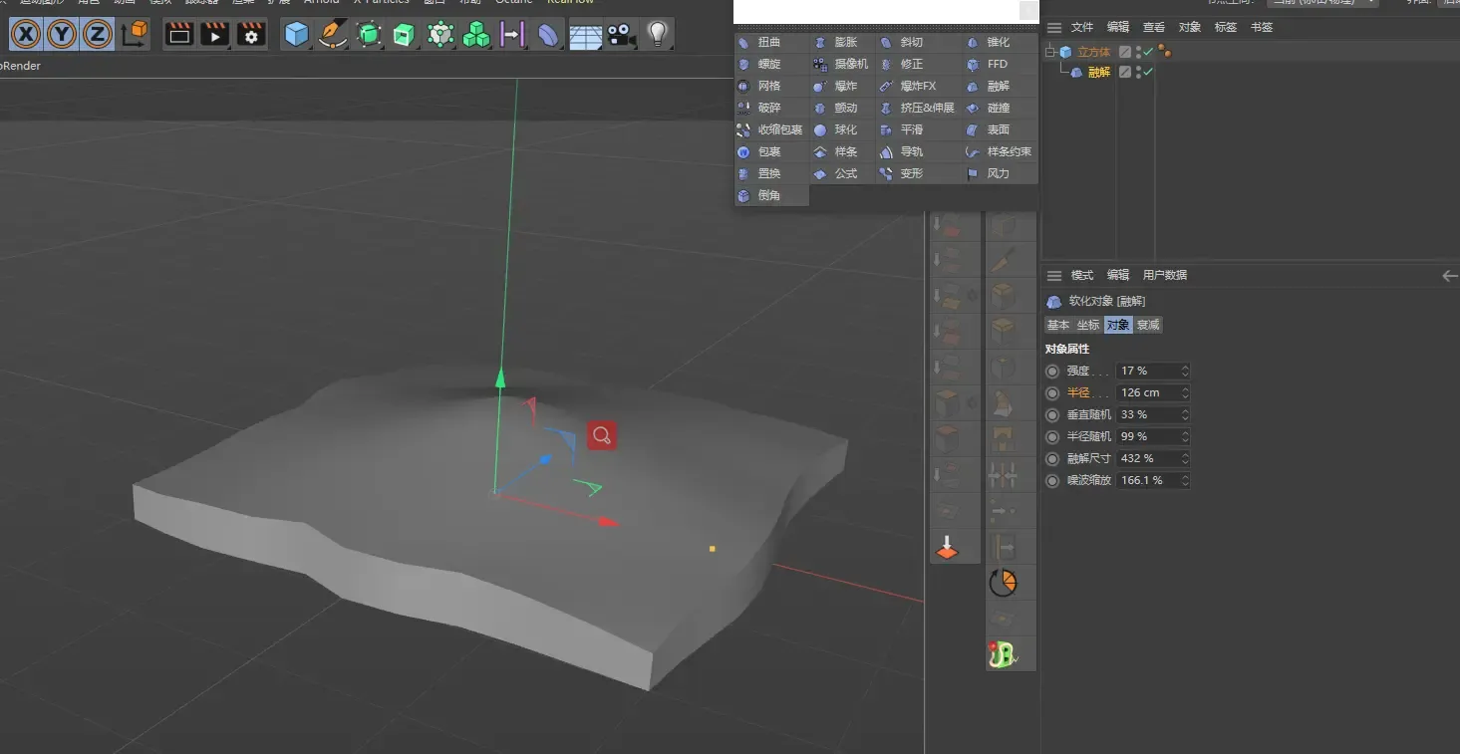
Task: Click Render to Picture Viewer icon
Action: click(215, 35)
